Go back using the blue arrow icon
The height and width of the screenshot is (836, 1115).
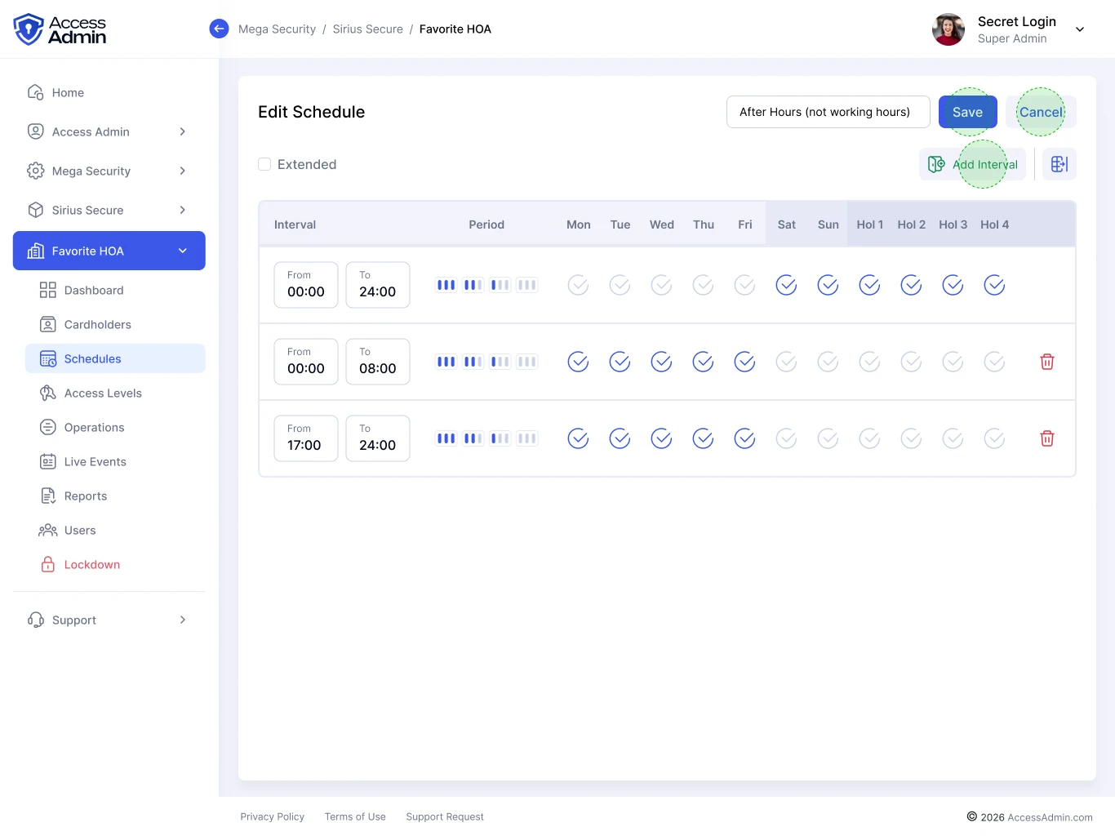(x=219, y=29)
